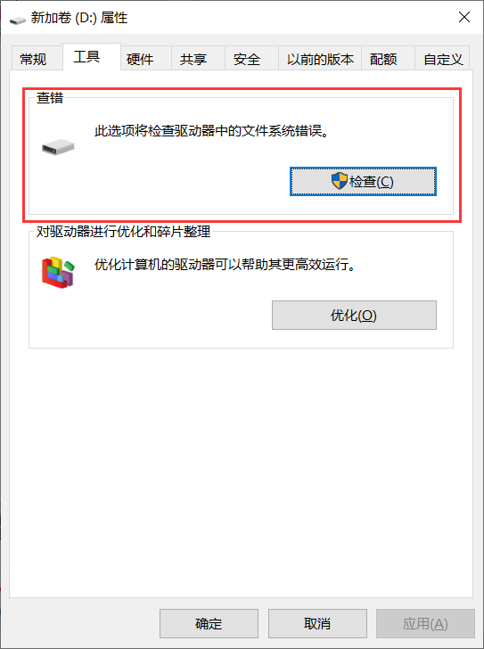Viewport: 484px width, 649px height.
Task: Click the drive icon in the title bar
Action: (x=17, y=19)
